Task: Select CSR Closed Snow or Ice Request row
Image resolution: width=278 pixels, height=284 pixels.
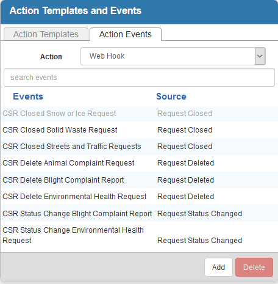Action: tap(139, 114)
